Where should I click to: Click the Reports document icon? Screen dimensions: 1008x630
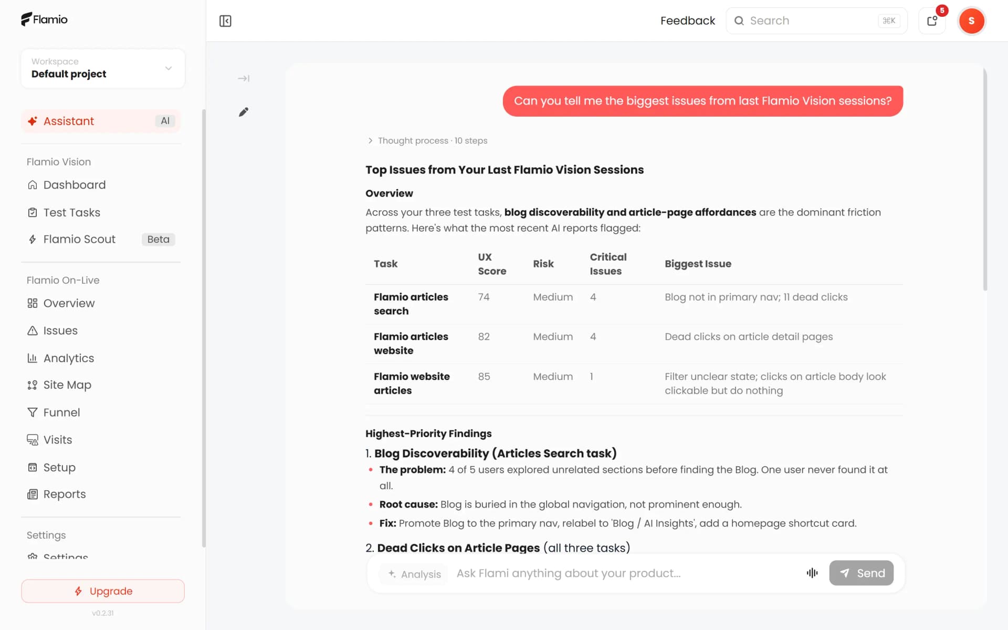pos(33,494)
